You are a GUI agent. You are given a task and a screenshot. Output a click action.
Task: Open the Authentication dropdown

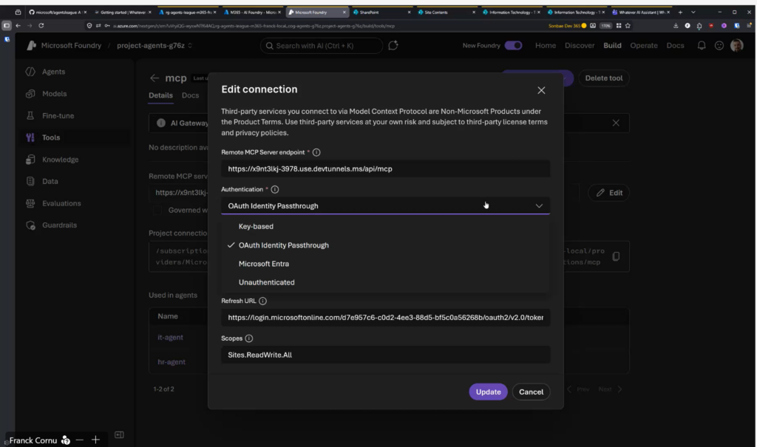[385, 206]
